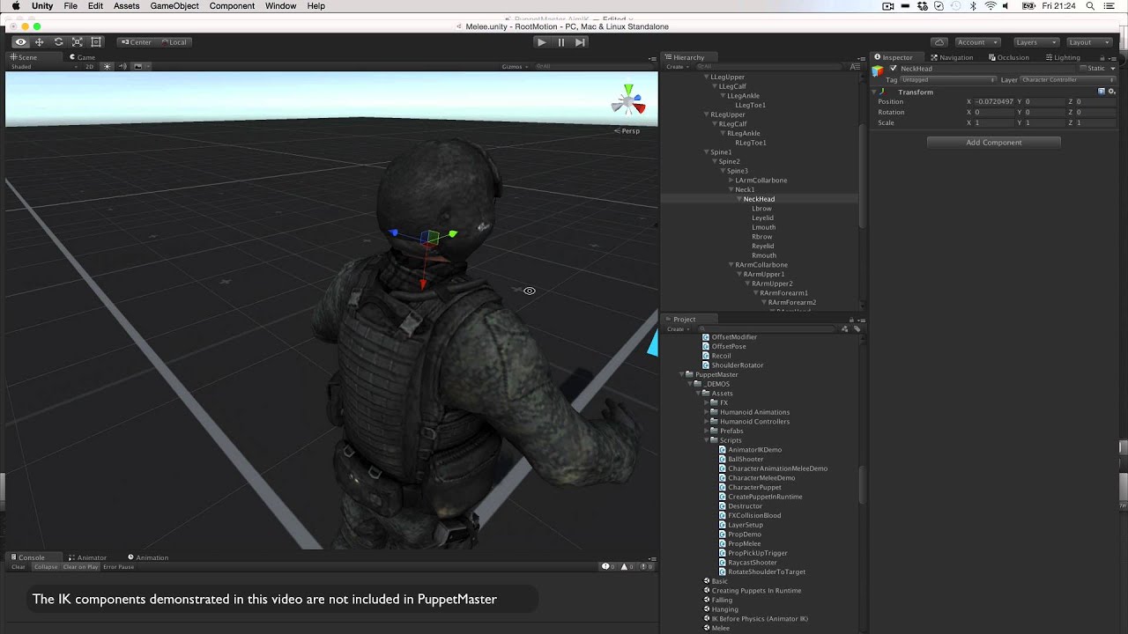Click the scene orientation gizmo
Viewport: 1128px width, 634px height.
point(628,101)
